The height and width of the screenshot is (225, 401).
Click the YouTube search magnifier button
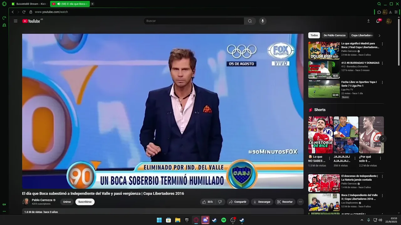tap(250, 21)
